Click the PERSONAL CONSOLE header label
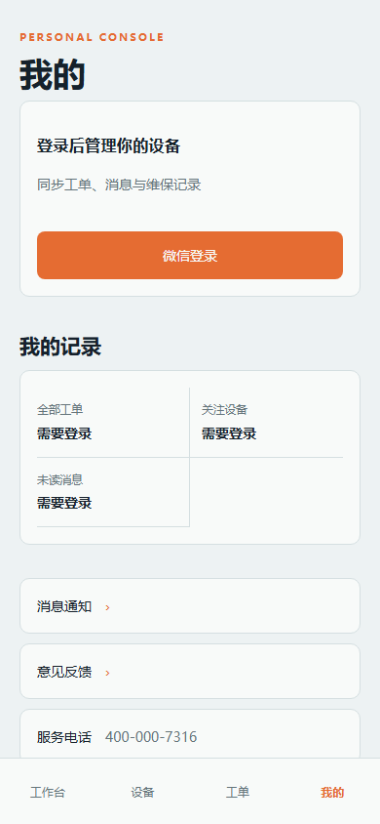Image resolution: width=380 pixels, height=824 pixels. point(92,37)
